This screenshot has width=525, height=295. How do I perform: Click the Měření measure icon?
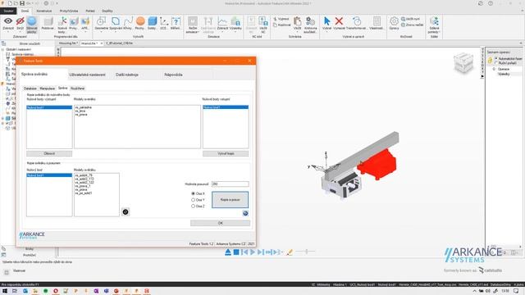pos(176,21)
